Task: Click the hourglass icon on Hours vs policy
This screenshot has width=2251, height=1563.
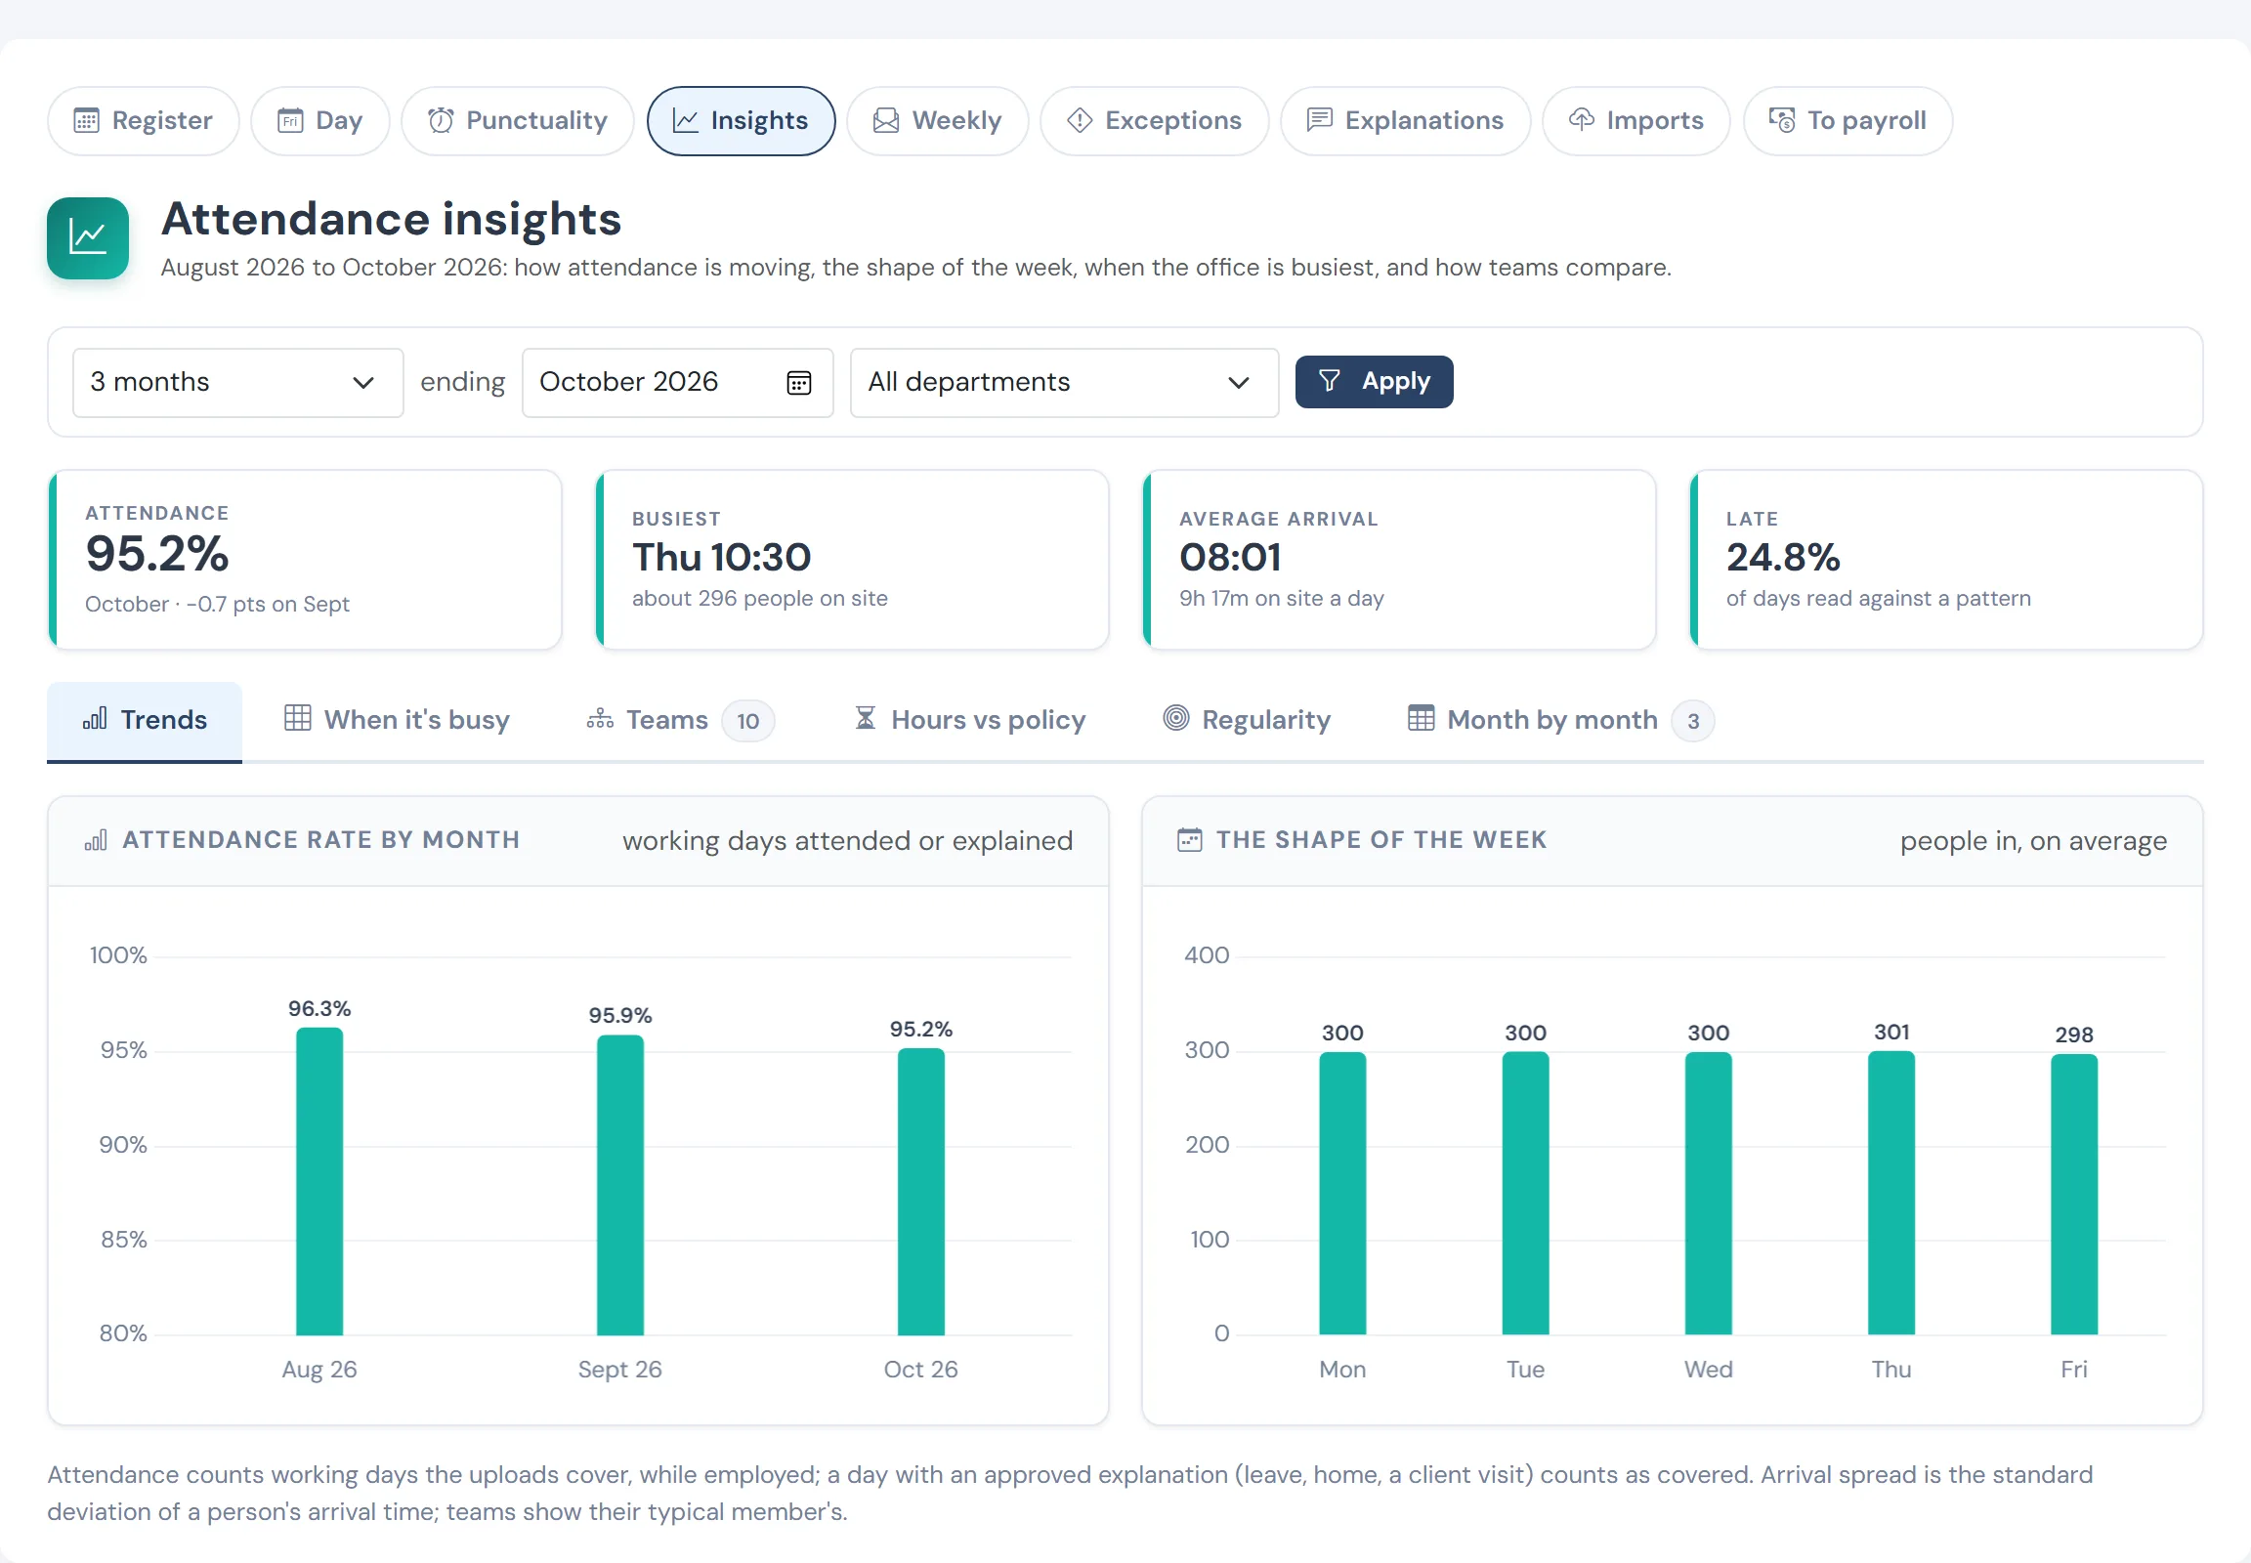Action: (865, 719)
